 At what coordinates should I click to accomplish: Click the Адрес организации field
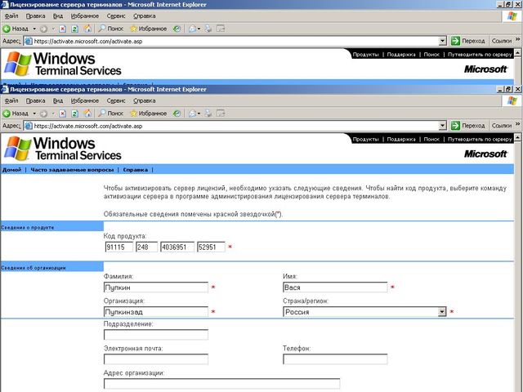click(x=221, y=384)
